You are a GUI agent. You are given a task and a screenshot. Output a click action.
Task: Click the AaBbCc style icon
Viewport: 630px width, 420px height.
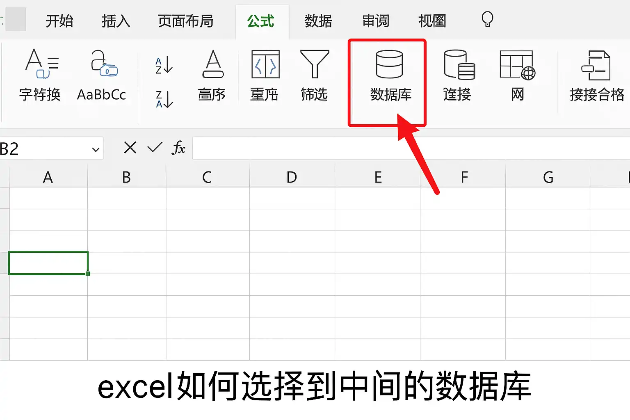(104, 64)
